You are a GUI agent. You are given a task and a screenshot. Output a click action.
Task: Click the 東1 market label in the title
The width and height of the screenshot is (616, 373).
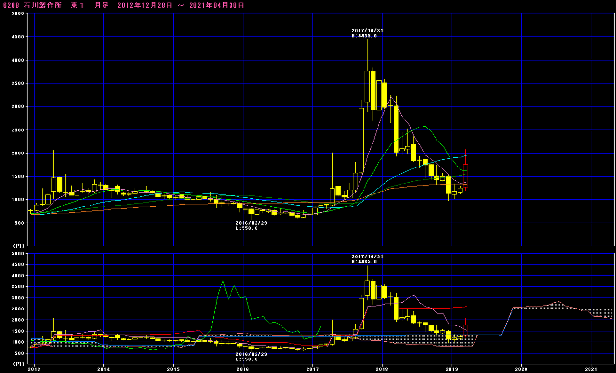[x=77, y=5]
